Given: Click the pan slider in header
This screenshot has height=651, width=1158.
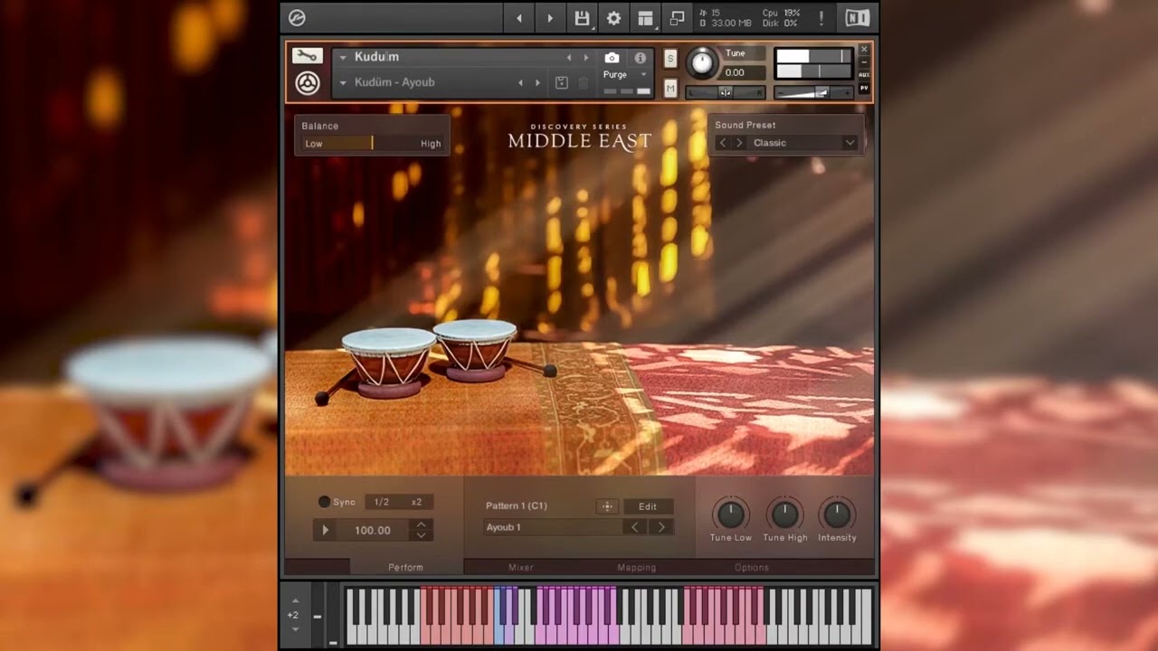Looking at the screenshot, I should coord(726,92).
